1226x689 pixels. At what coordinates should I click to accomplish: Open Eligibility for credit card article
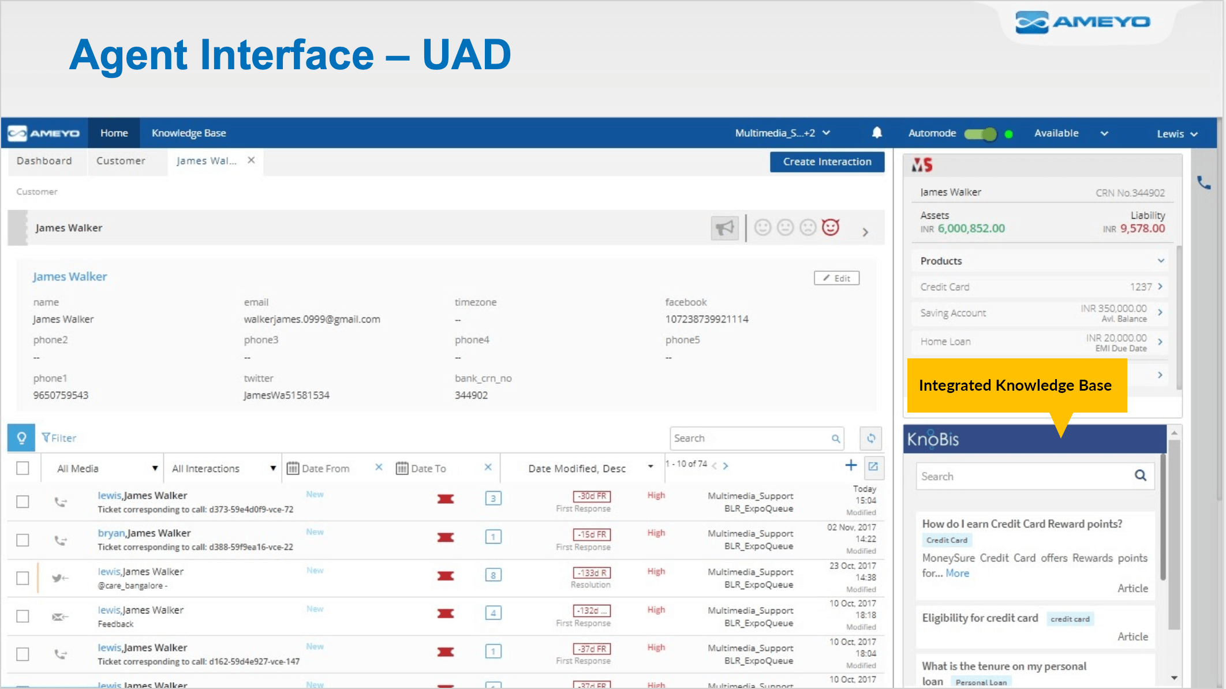point(980,618)
